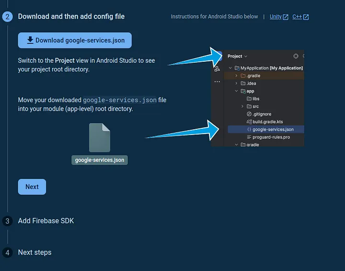The image size is (345, 271).
Task: Collapse the bottom gradle folder chevron
Action: tap(236, 145)
